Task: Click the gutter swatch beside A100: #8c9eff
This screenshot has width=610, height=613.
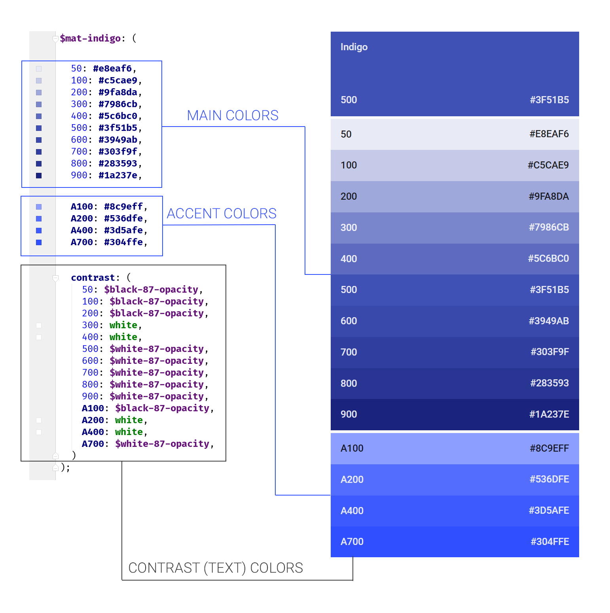Action: click(38, 206)
